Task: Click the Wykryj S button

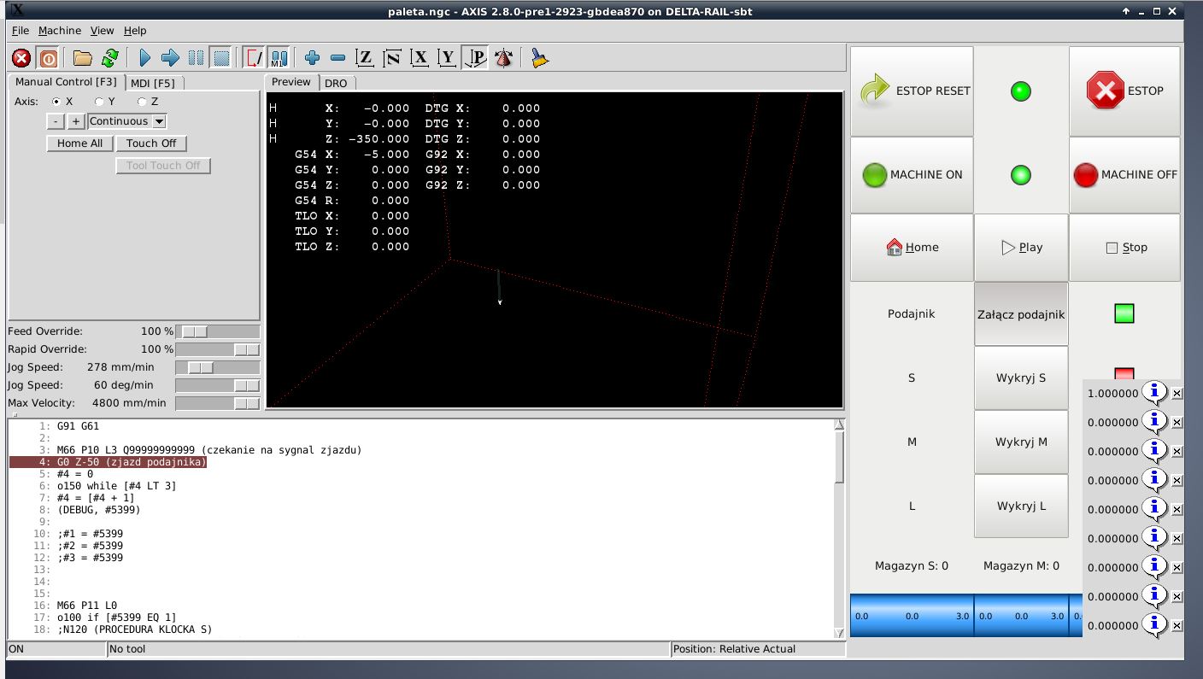Action: tap(1021, 378)
